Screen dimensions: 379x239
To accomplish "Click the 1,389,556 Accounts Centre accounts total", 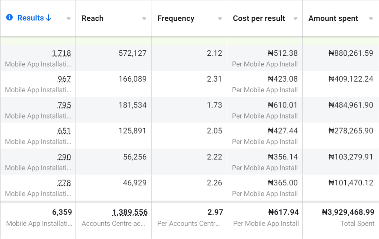I will (x=130, y=212).
